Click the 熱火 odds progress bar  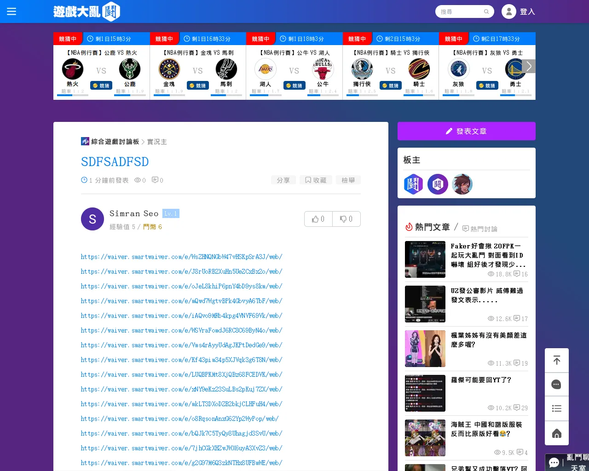tap(73, 95)
